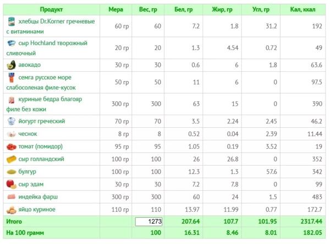Click the tomato icon
330x244 pixels.
coord(11,146)
